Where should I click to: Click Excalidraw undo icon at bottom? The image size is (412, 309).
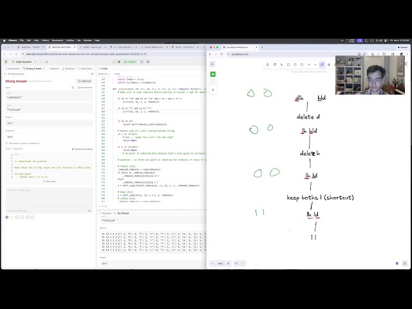(x=236, y=263)
